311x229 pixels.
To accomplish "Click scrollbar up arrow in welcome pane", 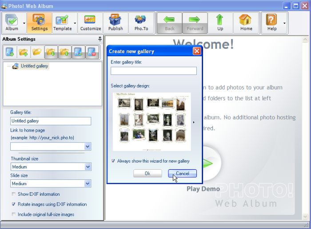I will coord(305,39).
